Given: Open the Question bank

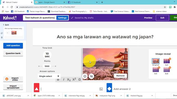Looking at the screenshot, I should coord(13,53).
